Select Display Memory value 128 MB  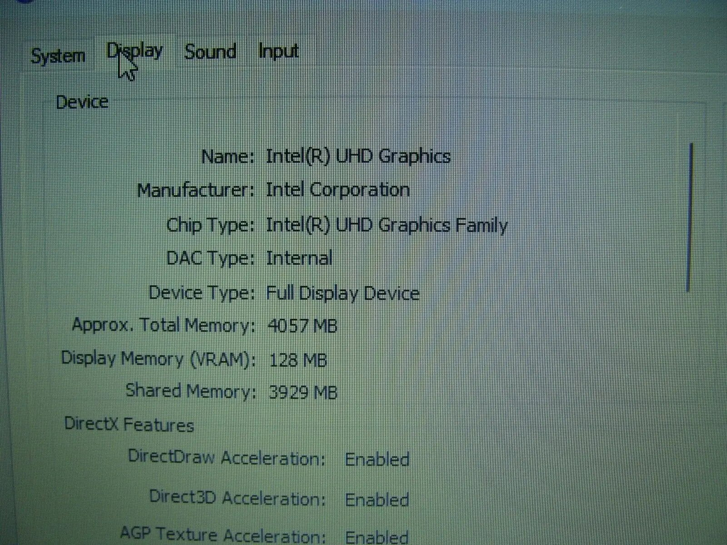click(x=298, y=360)
